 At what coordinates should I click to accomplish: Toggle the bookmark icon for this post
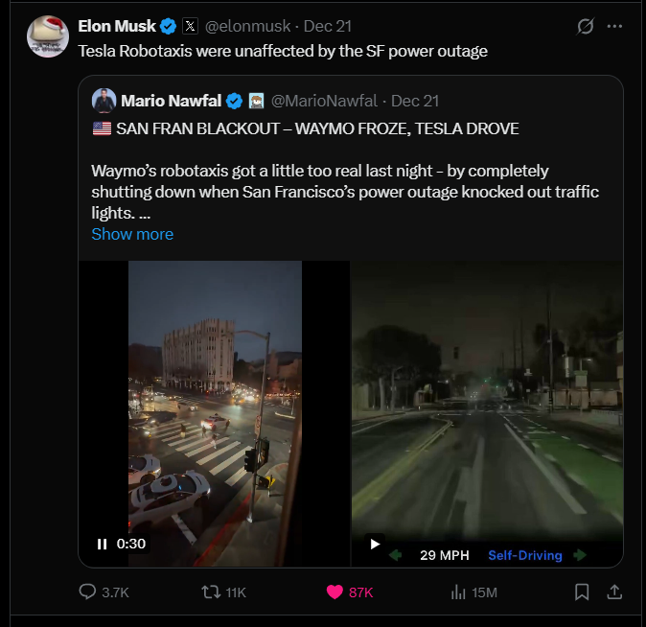(582, 592)
